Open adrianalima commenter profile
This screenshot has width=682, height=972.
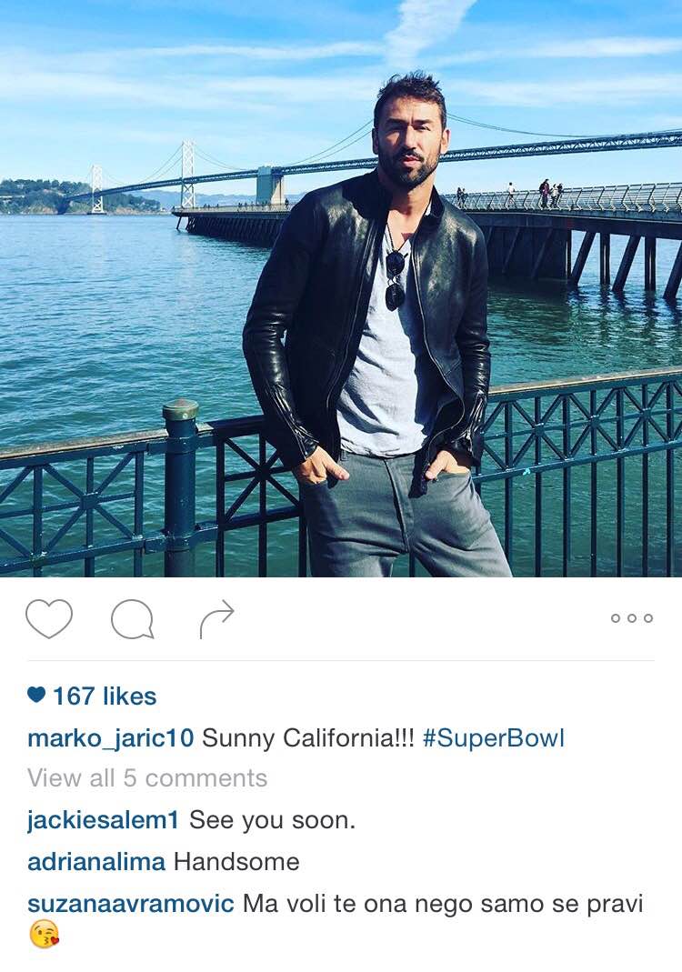coord(96,862)
